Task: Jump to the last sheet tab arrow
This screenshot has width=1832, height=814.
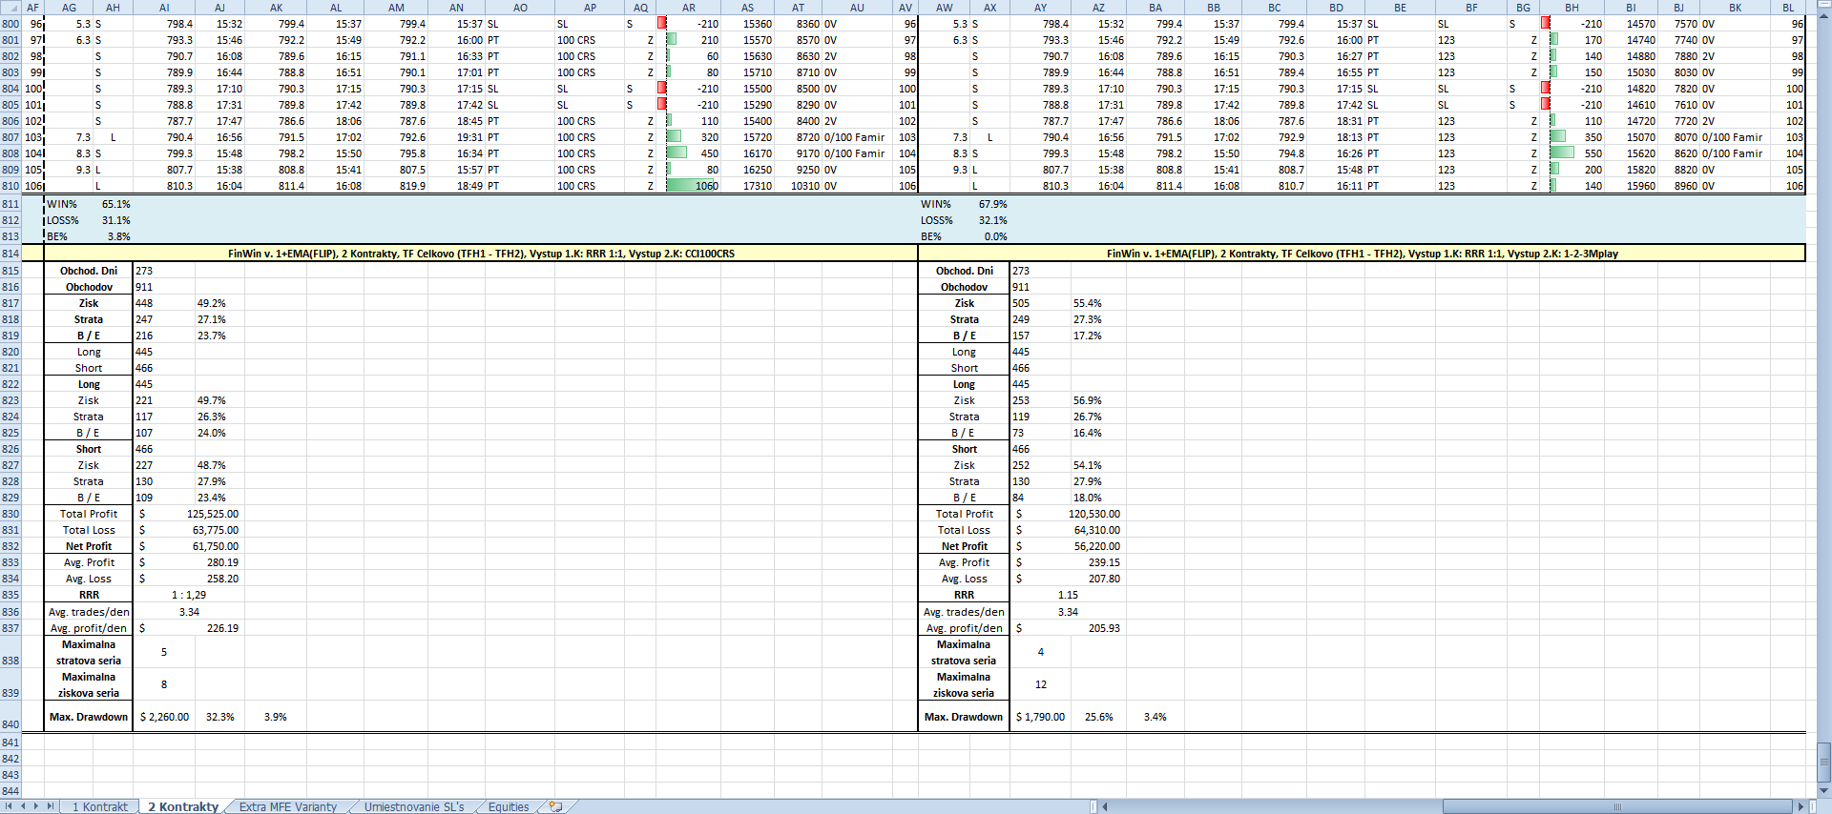Action: tap(51, 806)
